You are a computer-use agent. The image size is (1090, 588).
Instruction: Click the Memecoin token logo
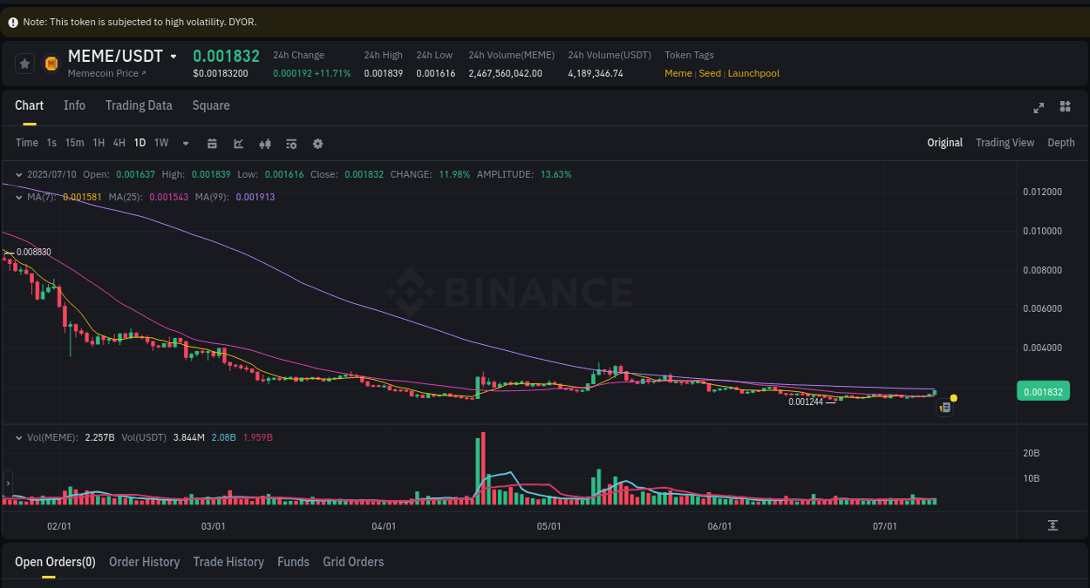click(x=50, y=63)
